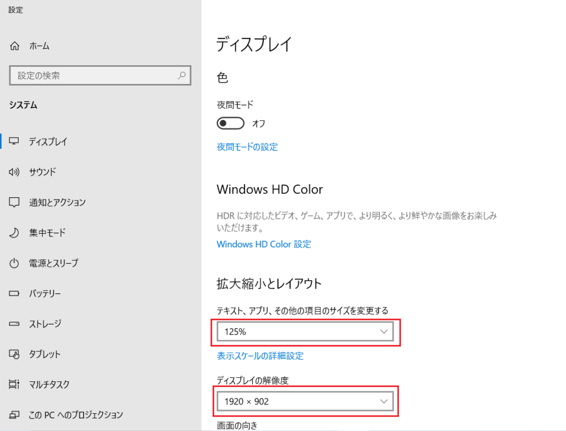Viewport: 566px width, 431px height.
Task: Click the chevron arrow on the resolution combo box
Action: [x=384, y=402]
